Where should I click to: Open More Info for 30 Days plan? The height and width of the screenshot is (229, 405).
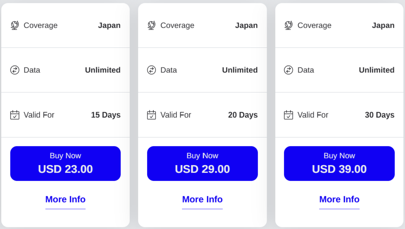pyautogui.click(x=339, y=199)
